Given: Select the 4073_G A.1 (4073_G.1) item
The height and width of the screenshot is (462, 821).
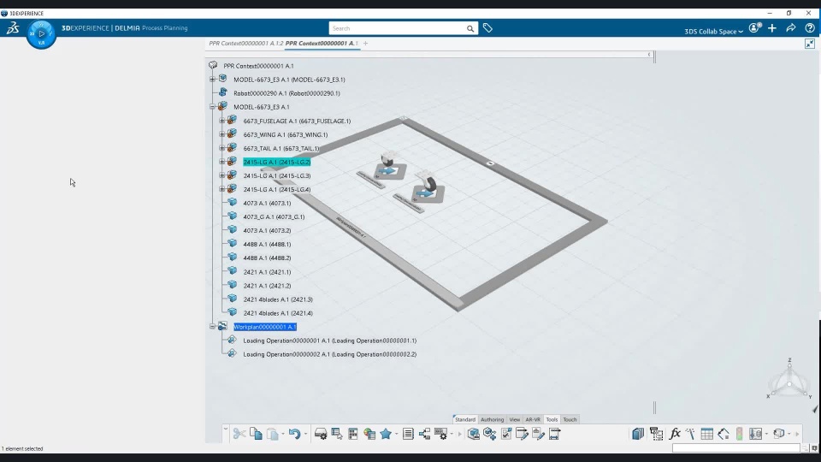Looking at the screenshot, I should pos(274,216).
